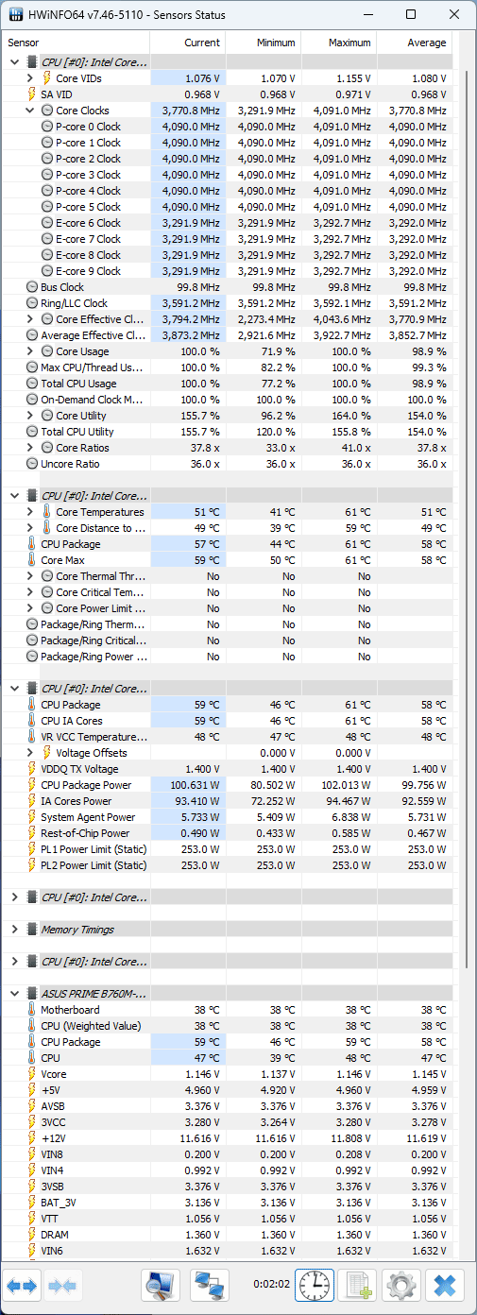Click thermometer icon of CPU IA Cores
477x1315 pixels.
coord(32,721)
